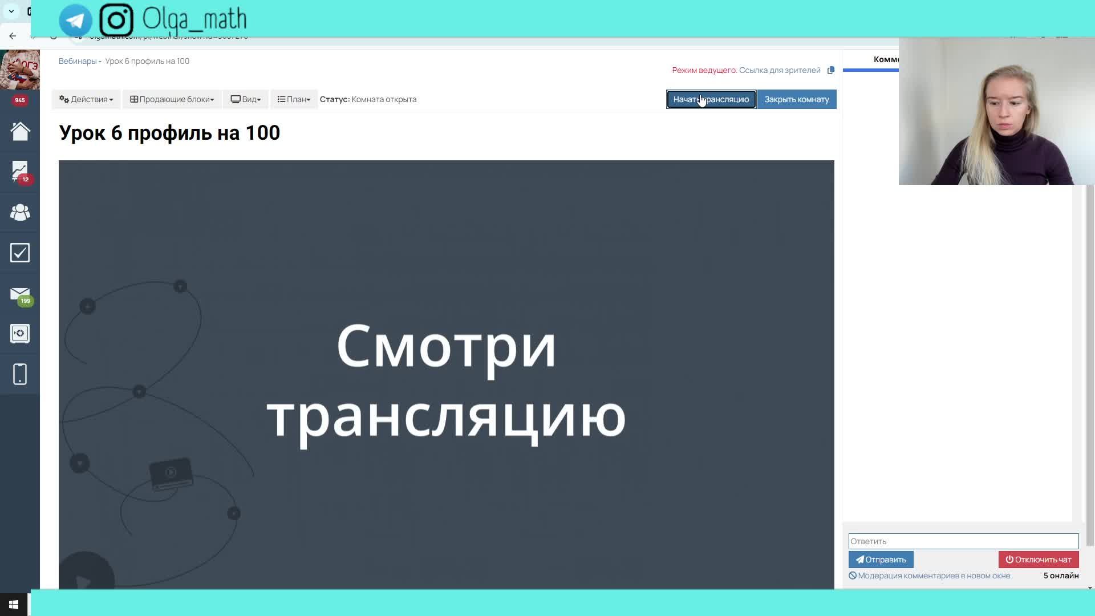Click Ссылка для зрителей link
Viewport: 1095px width, 616px height.
coord(780,70)
